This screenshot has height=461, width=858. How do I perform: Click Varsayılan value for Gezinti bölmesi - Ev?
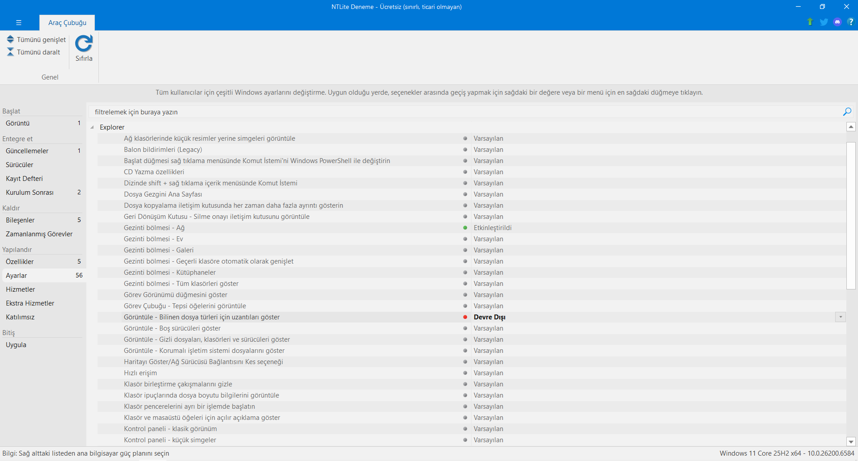click(x=488, y=239)
